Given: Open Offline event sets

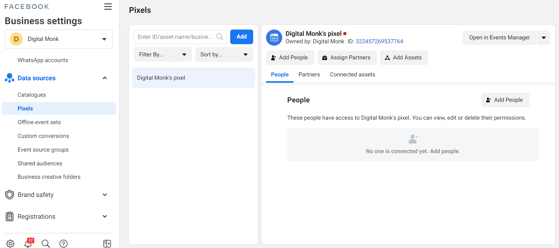Looking at the screenshot, I should pos(39,122).
